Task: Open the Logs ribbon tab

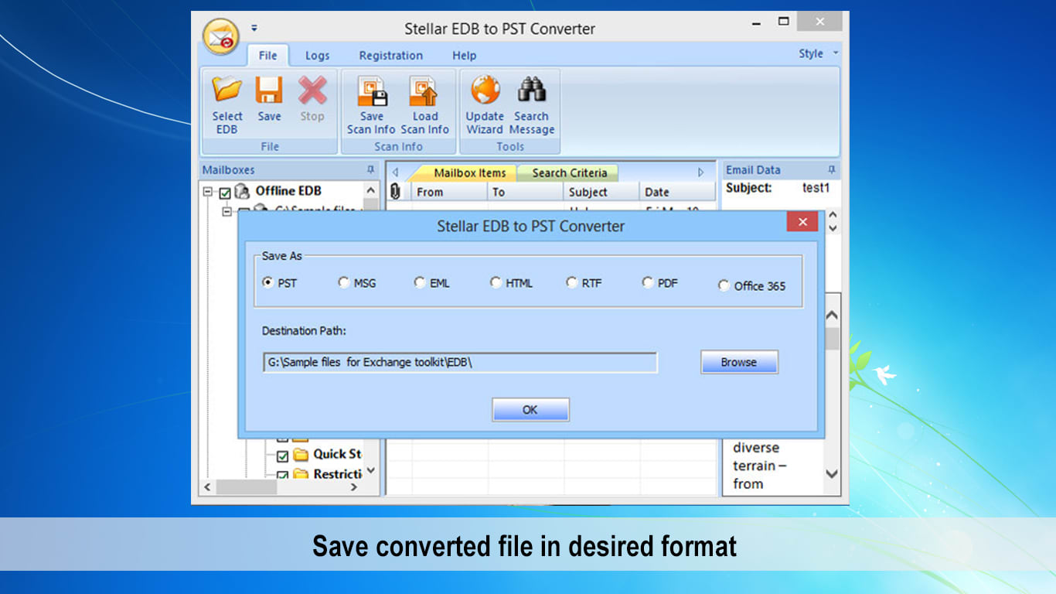Action: pos(317,56)
